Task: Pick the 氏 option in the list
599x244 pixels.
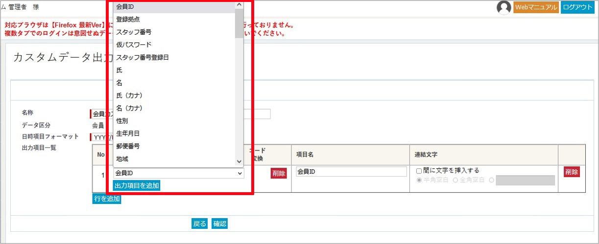Action: coord(174,70)
